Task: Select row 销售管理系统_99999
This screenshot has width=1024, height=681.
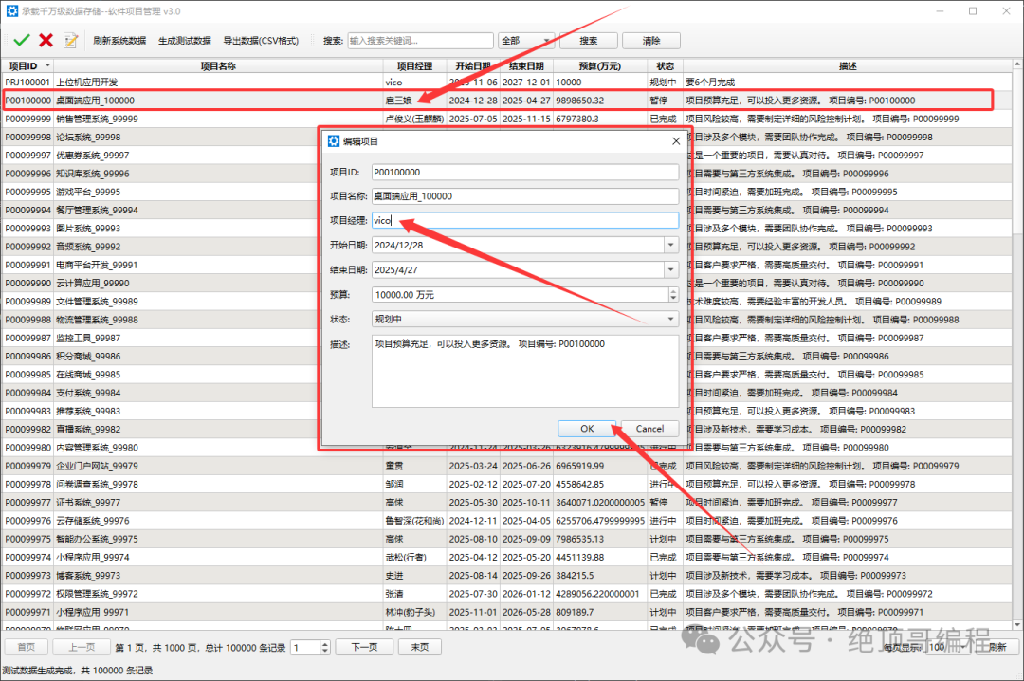Action: 506,119
